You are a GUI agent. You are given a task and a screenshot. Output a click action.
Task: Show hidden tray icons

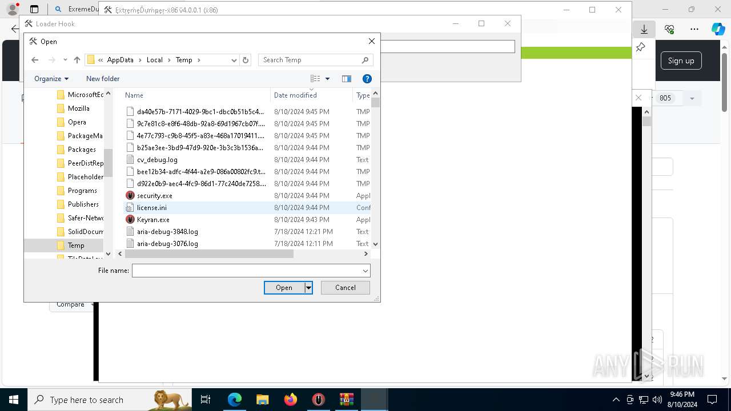616,400
